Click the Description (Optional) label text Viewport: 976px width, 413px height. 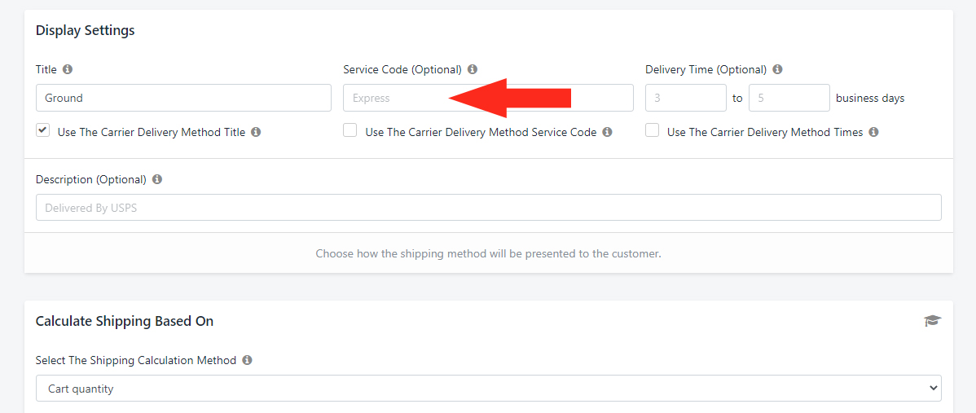pyautogui.click(x=90, y=179)
